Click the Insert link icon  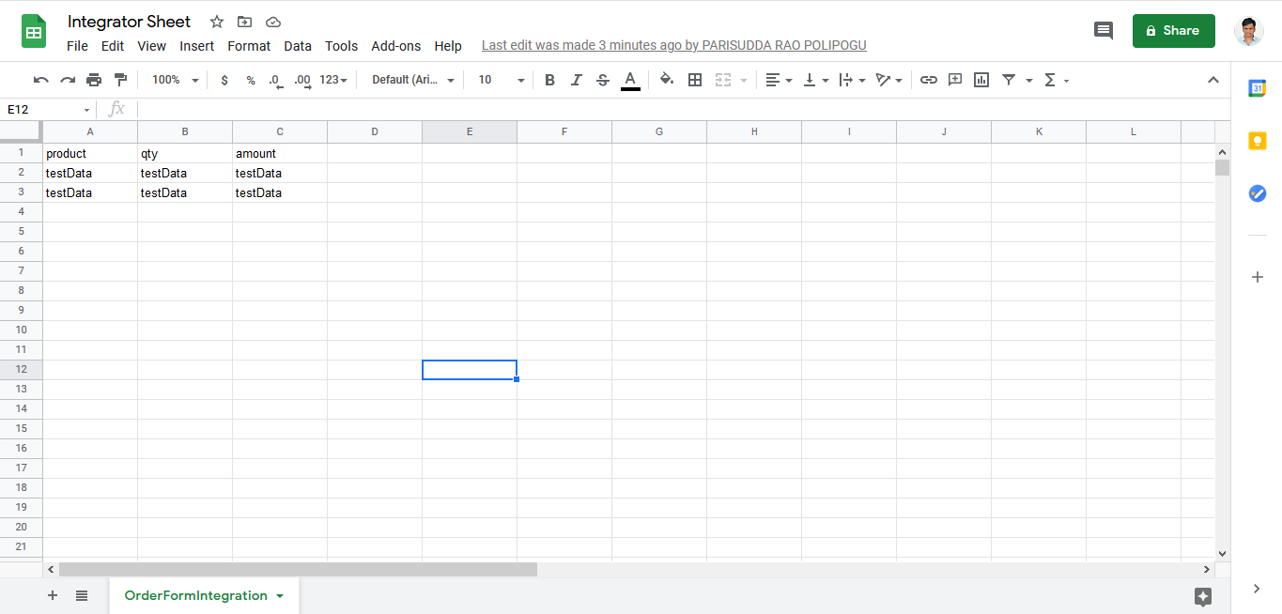[x=928, y=80]
